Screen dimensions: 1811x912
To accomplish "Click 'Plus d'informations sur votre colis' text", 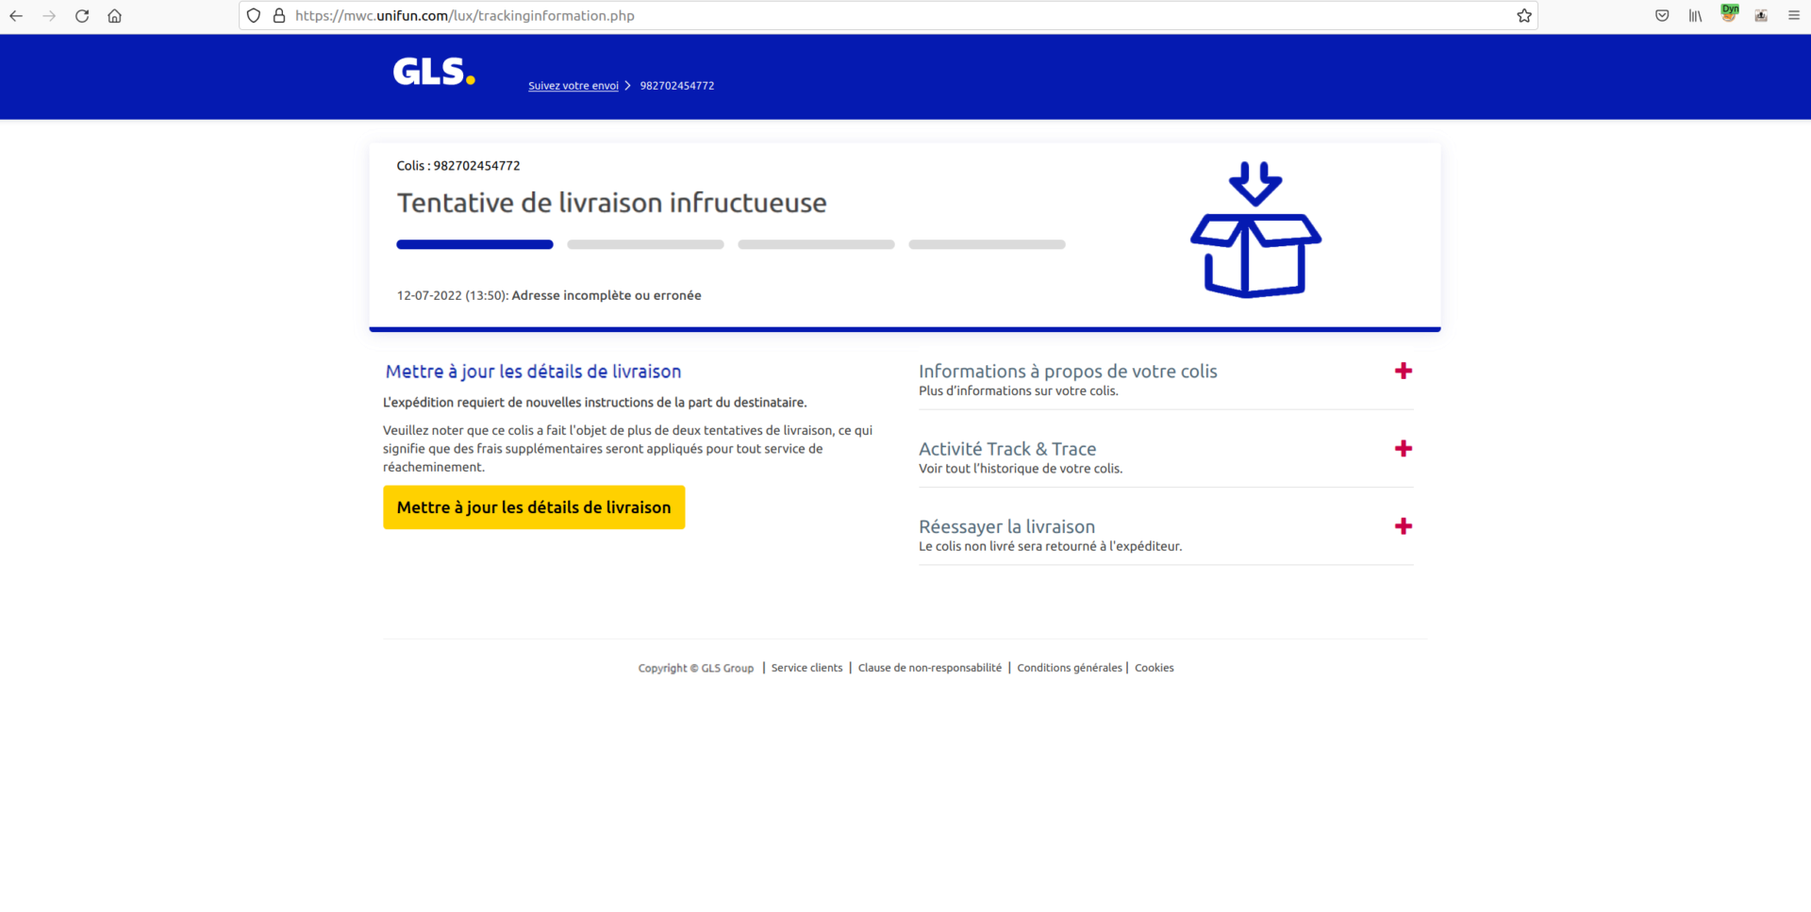I will coord(1019,391).
